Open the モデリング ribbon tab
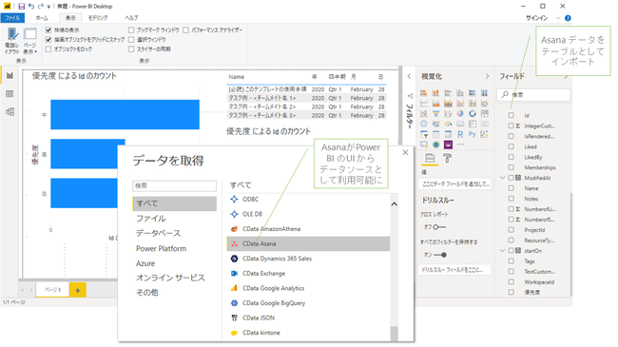Viewport: 618px width, 347px height. 98,18
